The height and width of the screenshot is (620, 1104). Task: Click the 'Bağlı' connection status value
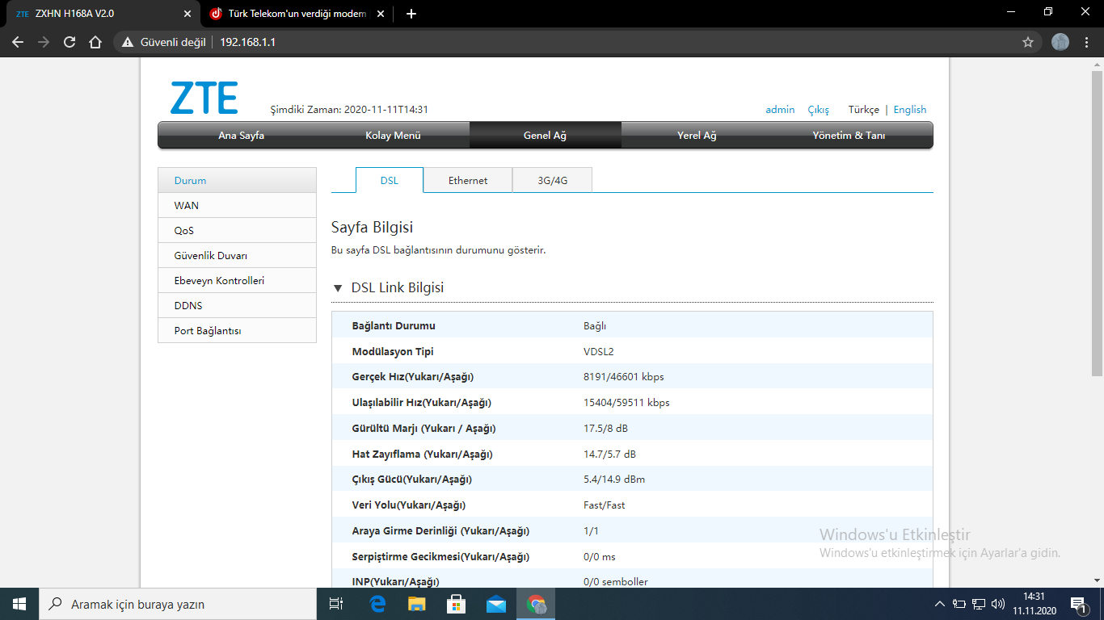[595, 326]
